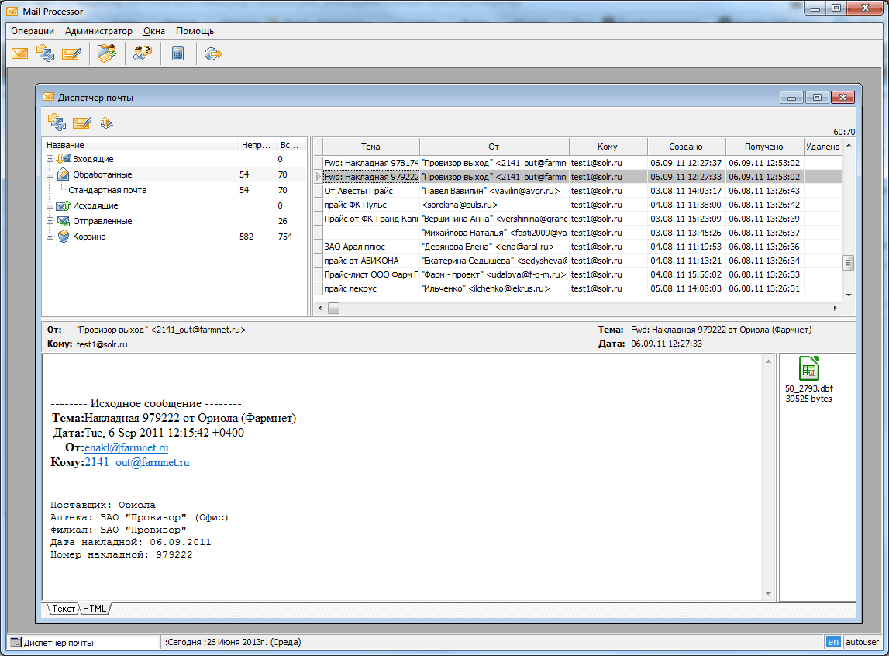Click the 2141_out@farmnet.ru email link
The width and height of the screenshot is (889, 656).
coord(136,462)
